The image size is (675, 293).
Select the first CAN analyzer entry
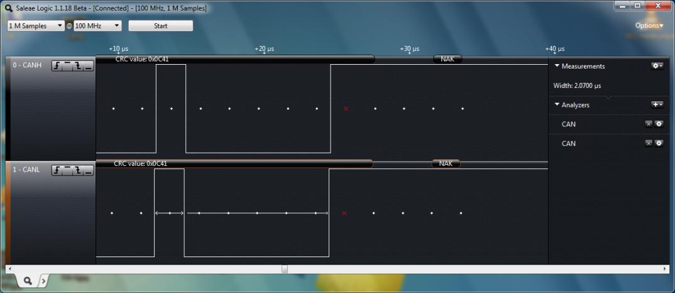(569, 124)
